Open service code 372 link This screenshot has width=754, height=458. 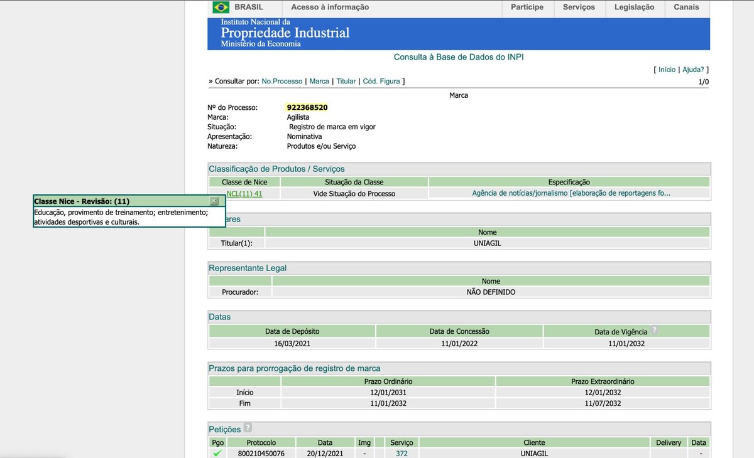tap(402, 454)
